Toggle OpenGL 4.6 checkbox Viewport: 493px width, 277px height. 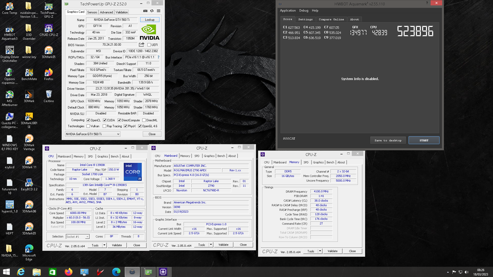(140, 126)
